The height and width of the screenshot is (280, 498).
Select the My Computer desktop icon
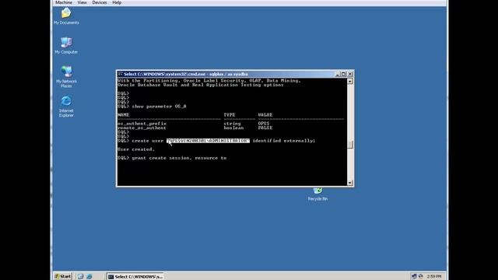click(x=66, y=45)
